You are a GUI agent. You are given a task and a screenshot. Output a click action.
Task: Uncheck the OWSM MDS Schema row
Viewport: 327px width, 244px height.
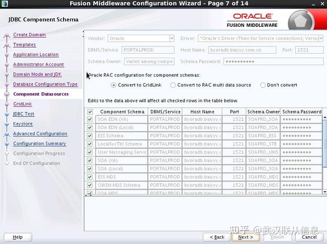(x=90, y=185)
